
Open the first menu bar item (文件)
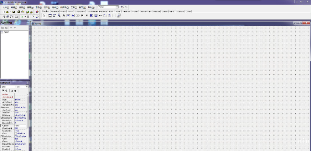(x=6, y=7)
